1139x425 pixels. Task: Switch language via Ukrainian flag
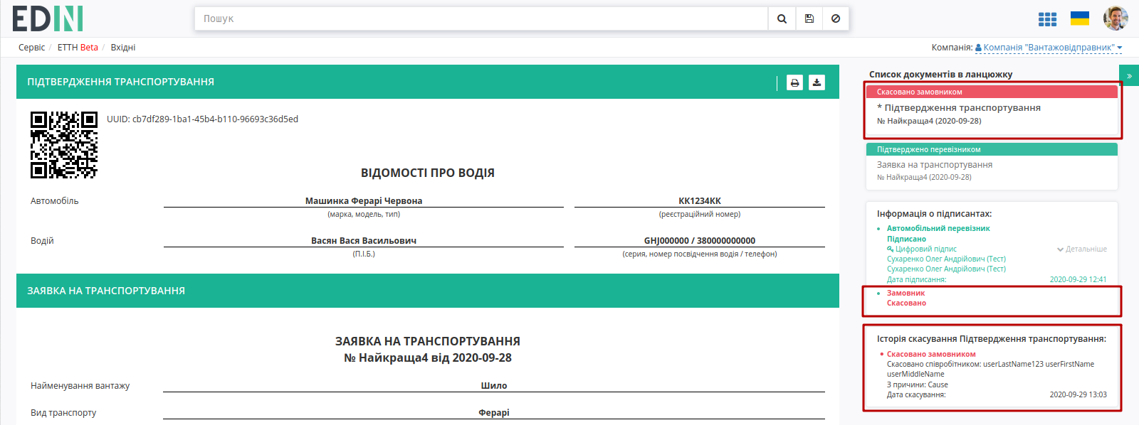pos(1080,18)
